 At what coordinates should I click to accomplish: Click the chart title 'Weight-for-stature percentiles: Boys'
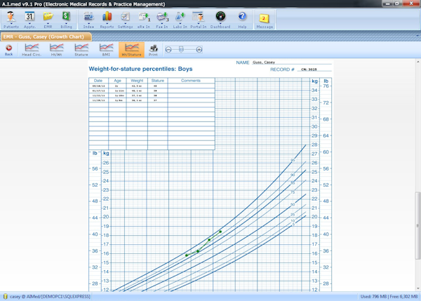pos(141,69)
